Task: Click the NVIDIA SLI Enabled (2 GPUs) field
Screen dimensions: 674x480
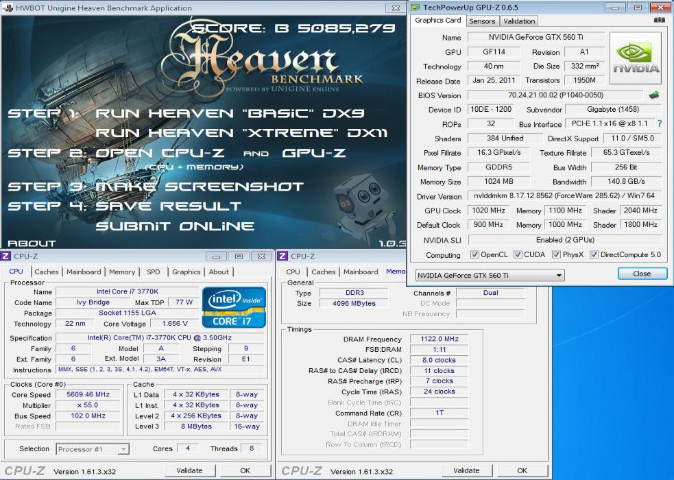Action: 565,240
